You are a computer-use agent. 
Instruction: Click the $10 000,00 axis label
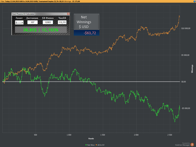186,28
